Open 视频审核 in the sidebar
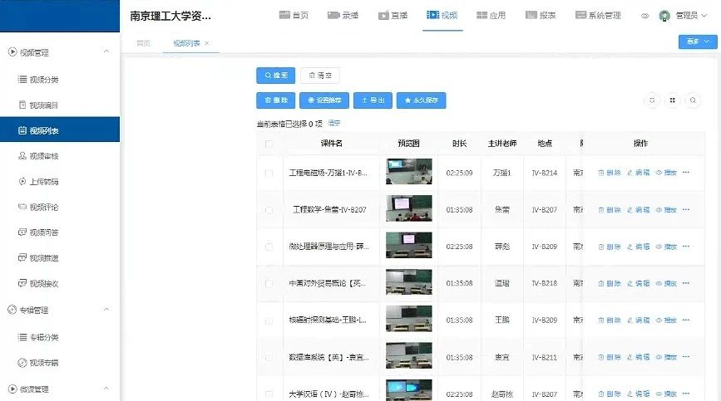Screen dimensions: 721x401 click(43, 156)
